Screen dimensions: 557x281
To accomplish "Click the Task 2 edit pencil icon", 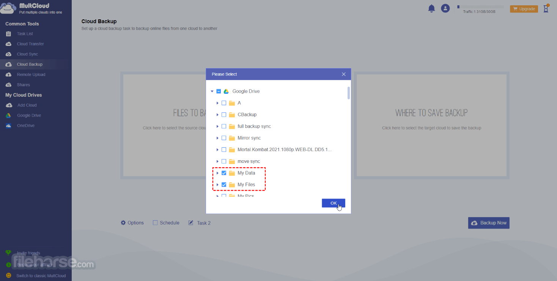I will coord(191,223).
